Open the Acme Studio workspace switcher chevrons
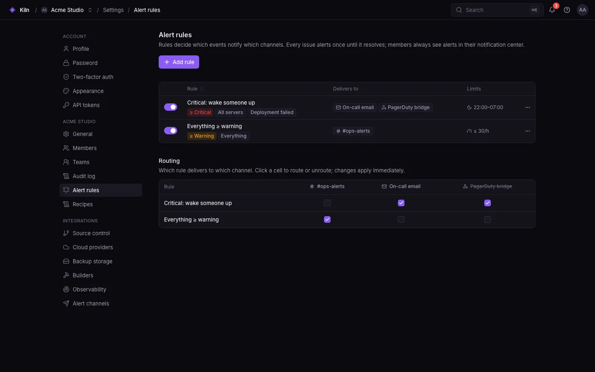The height and width of the screenshot is (372, 595). coord(90,10)
